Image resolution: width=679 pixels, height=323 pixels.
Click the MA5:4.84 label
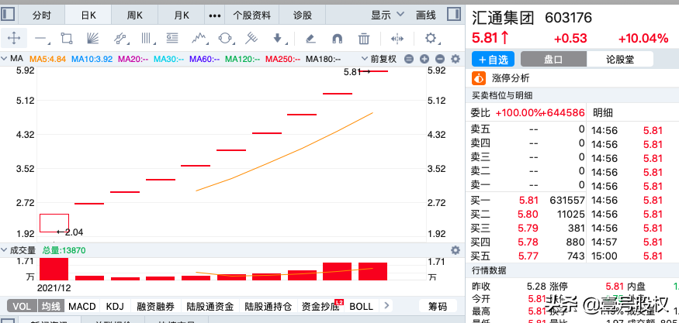(x=47, y=59)
